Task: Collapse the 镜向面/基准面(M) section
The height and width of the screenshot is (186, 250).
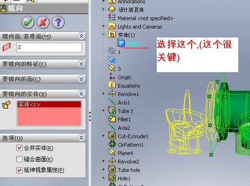Action: click(81, 37)
